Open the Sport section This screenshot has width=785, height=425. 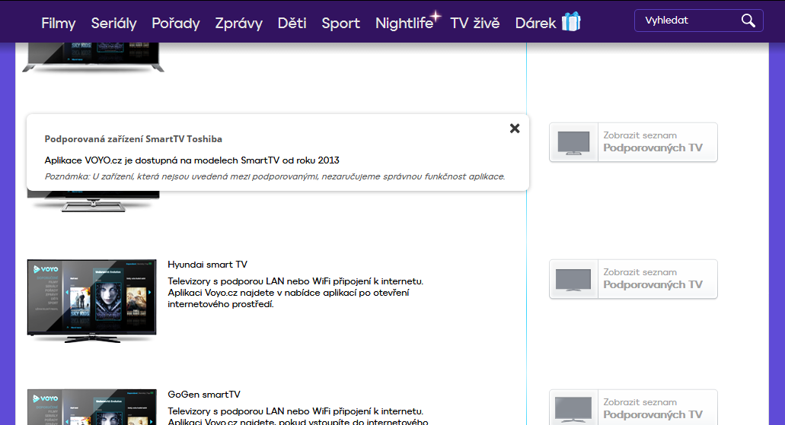[x=340, y=23]
